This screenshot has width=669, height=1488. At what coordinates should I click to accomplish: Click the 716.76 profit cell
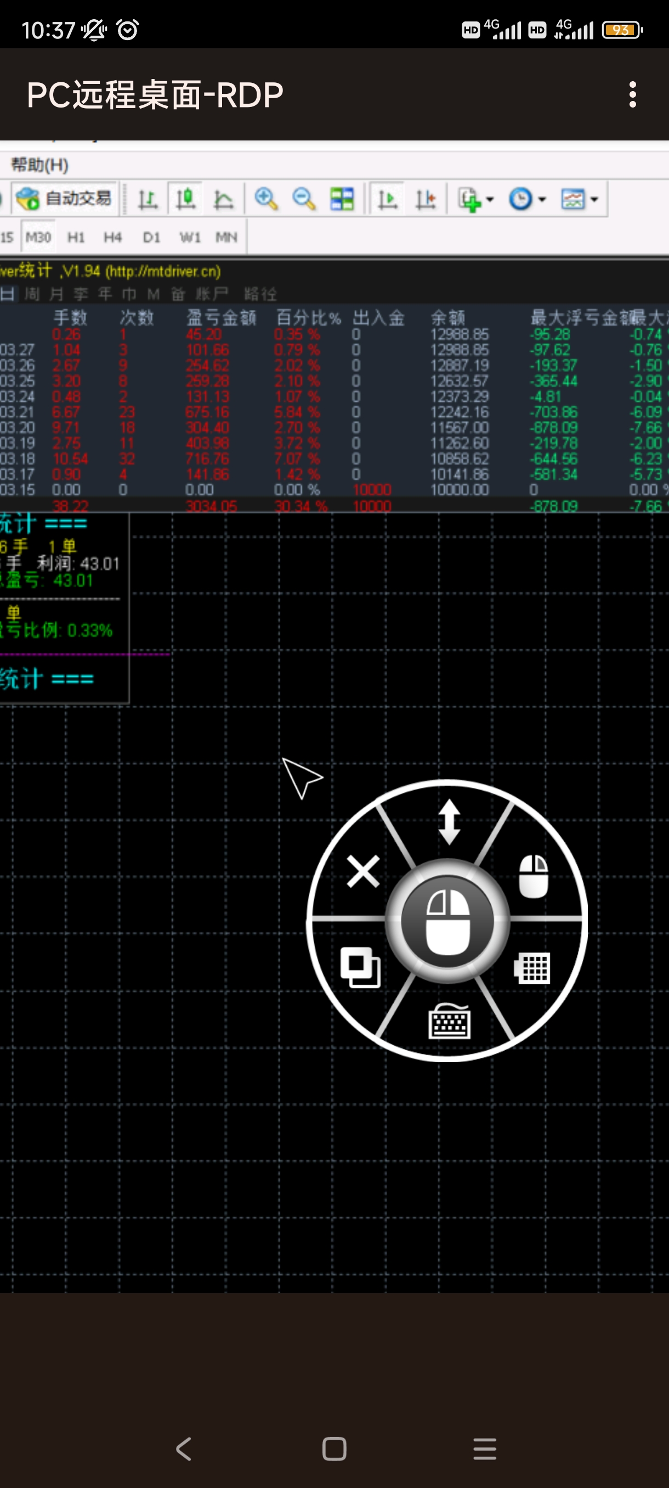pos(207,459)
